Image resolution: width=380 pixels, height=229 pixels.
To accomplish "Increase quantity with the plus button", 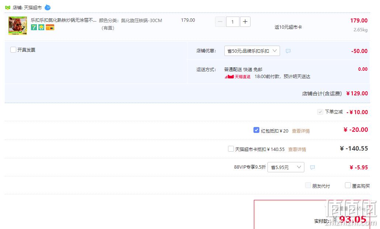I will coord(245,22).
